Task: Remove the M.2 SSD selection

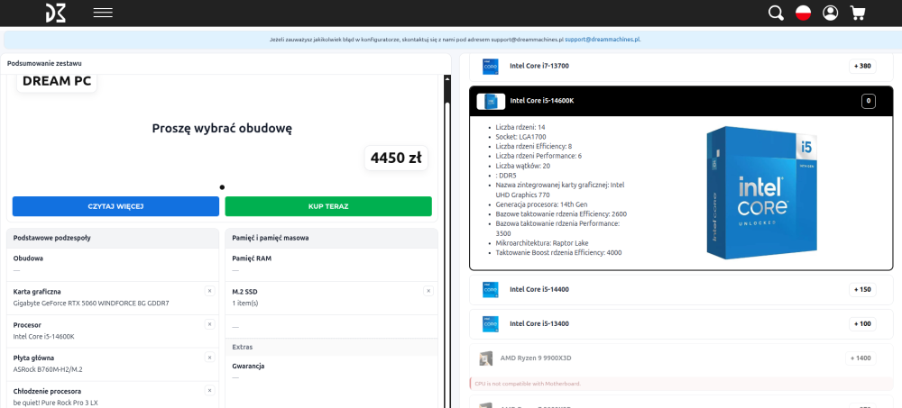Action: (428, 291)
